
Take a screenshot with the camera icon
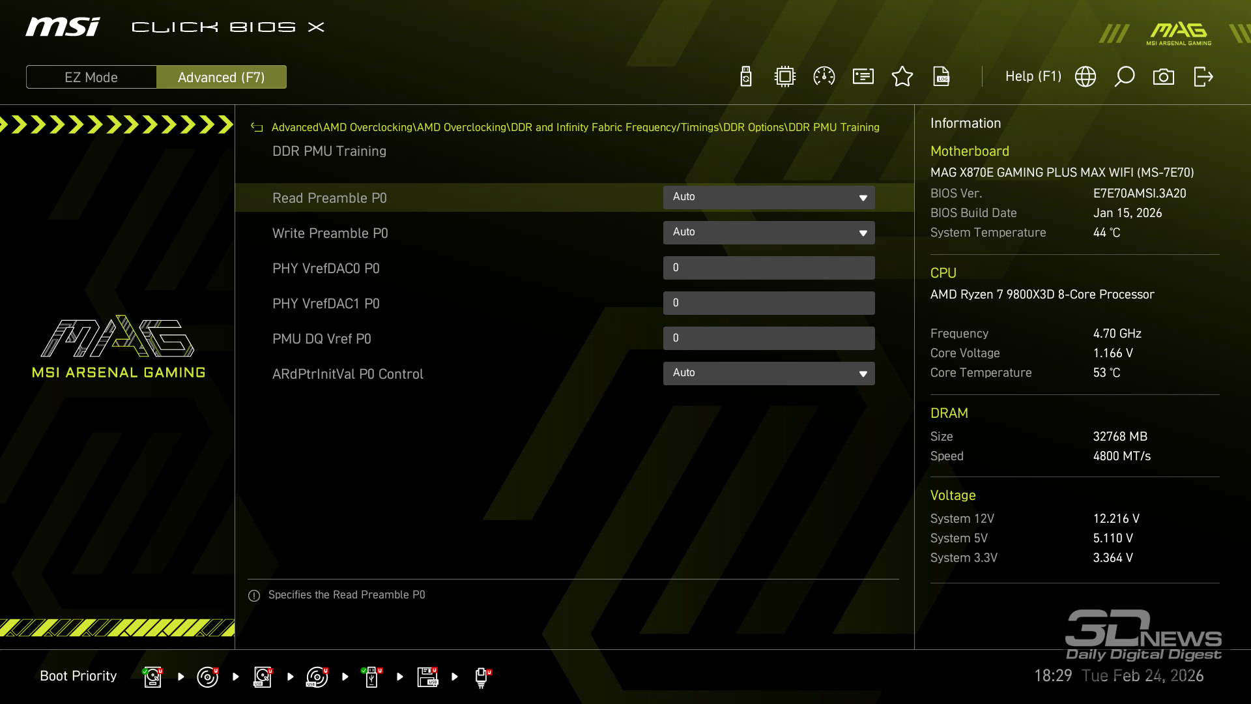(x=1164, y=77)
